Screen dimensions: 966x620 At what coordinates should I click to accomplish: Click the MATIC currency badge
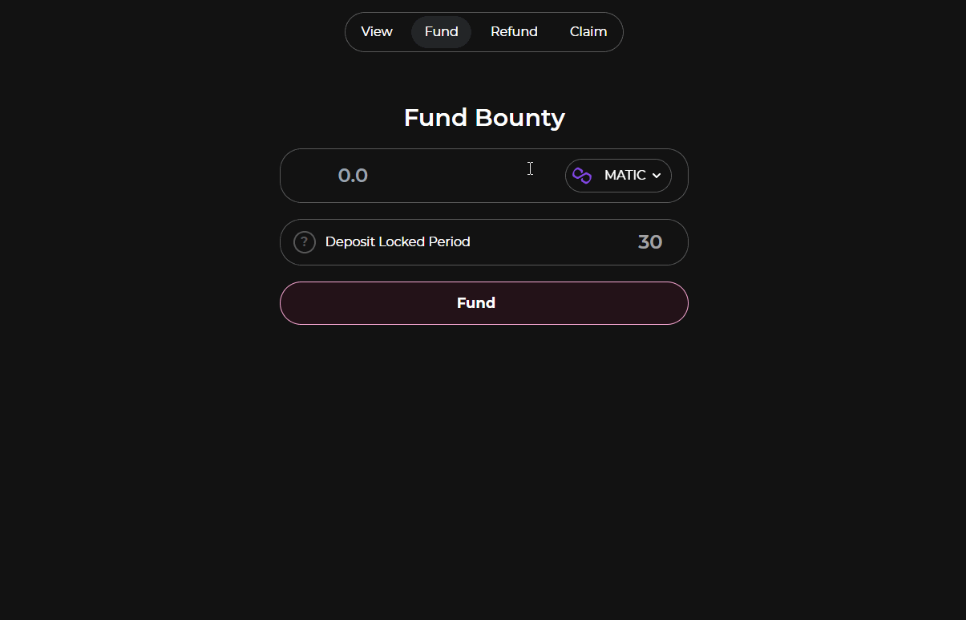point(618,175)
